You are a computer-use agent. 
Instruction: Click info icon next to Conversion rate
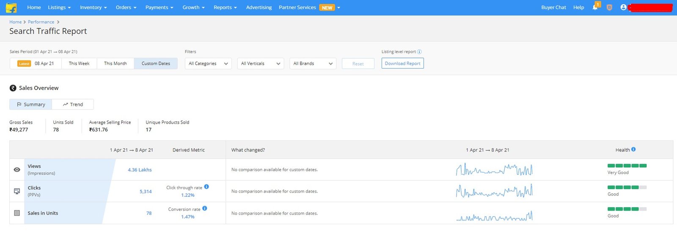pos(205,208)
